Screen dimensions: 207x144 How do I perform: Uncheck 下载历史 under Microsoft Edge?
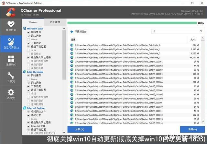[28, 43]
